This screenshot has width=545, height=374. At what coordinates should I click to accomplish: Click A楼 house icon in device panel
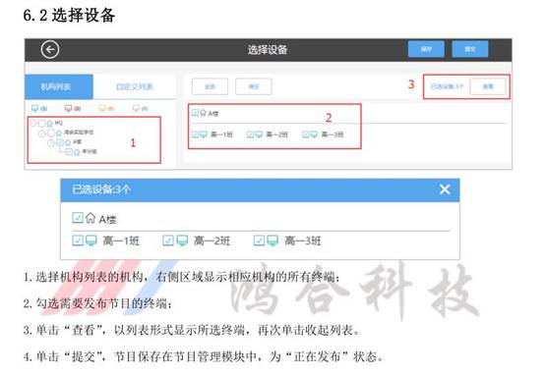click(204, 113)
